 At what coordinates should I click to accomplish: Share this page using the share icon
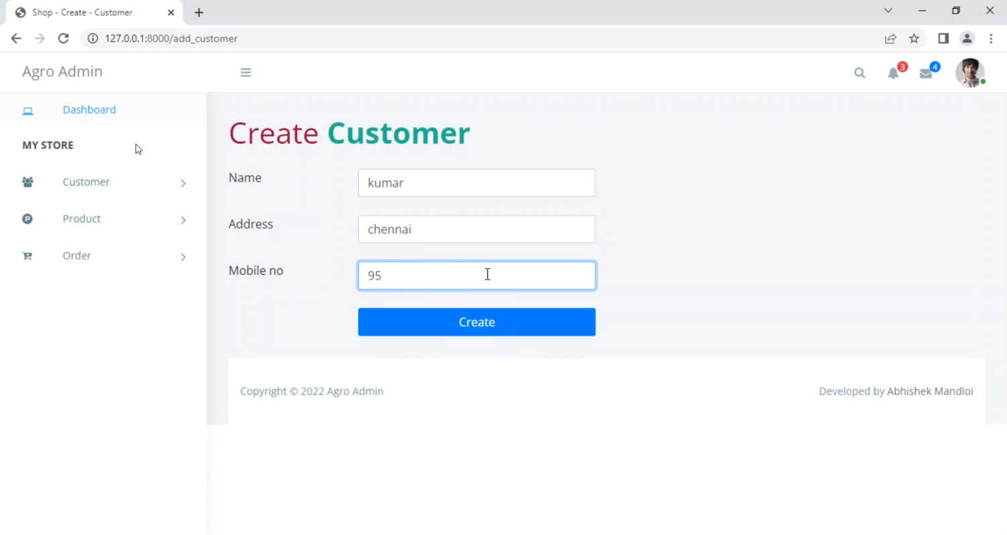point(890,38)
